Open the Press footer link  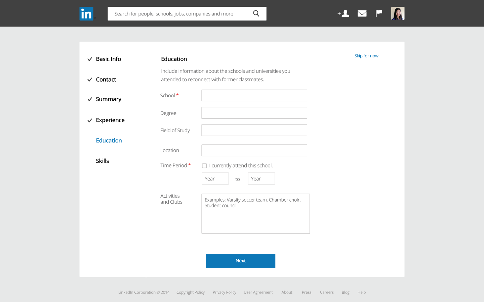coord(307,292)
